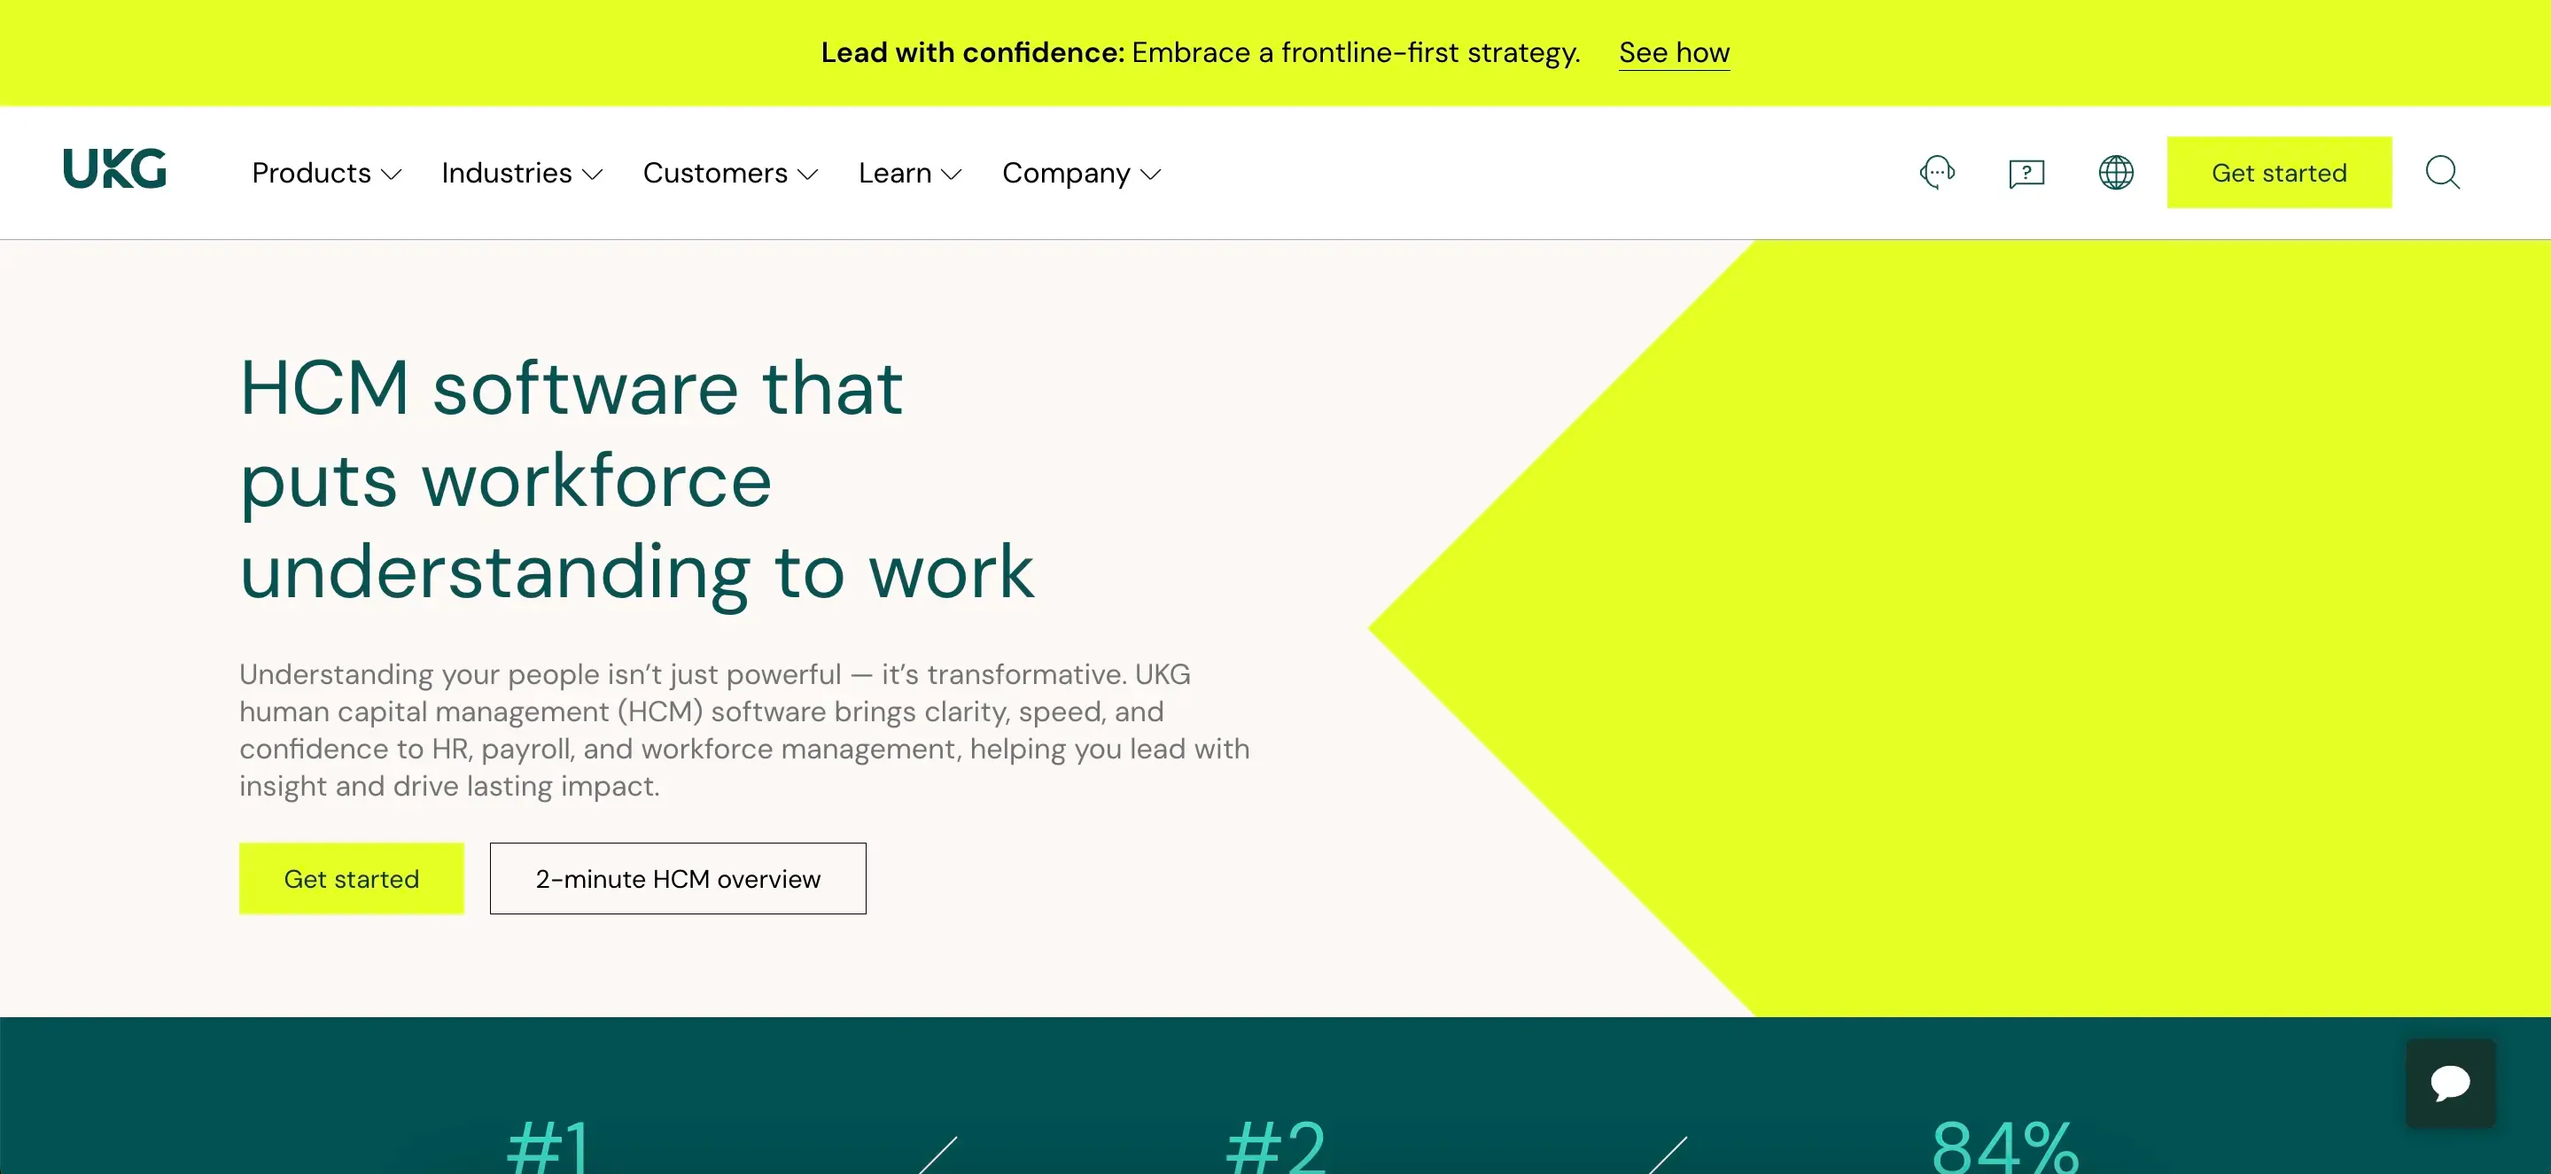Image resolution: width=2551 pixels, height=1174 pixels.
Task: Expand the Customers chevron arrow
Action: [808, 175]
